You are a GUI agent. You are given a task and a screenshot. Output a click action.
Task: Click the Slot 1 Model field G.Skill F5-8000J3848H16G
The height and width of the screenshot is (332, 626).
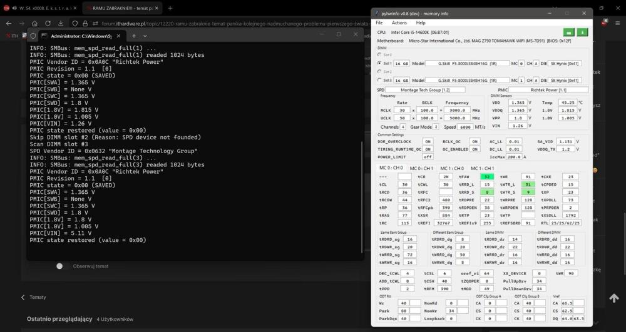point(468,63)
